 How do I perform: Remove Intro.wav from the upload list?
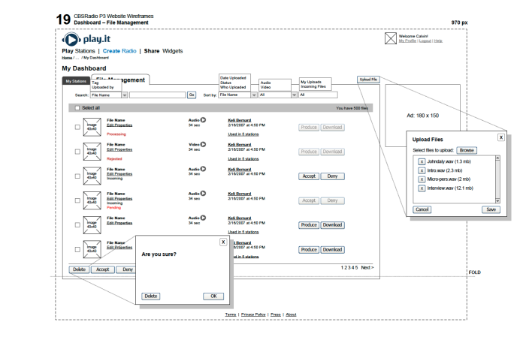pyautogui.click(x=422, y=170)
